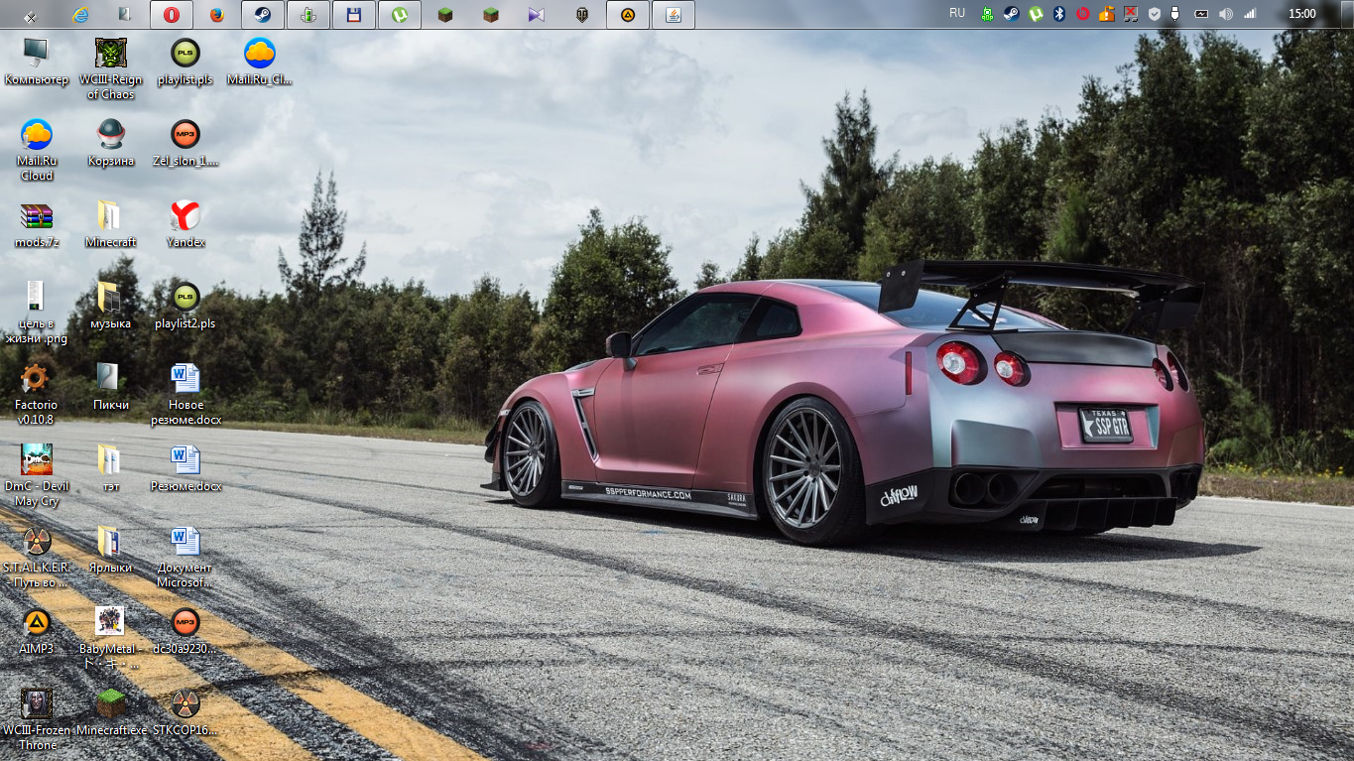Click the World of Tanks taskbar icon

582,15
